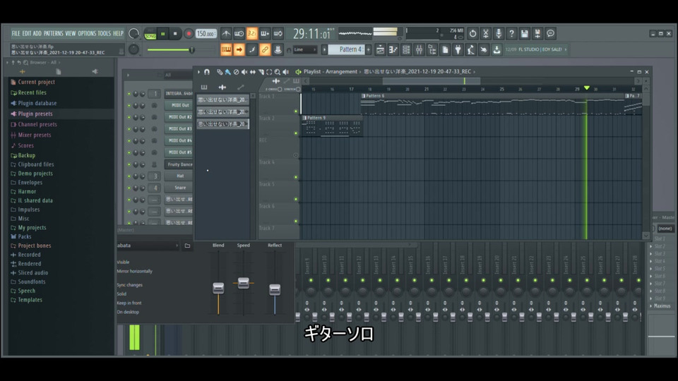This screenshot has height=381, width=678.
Task: Click the microphone recording icon in the toolbar
Action: [499, 34]
